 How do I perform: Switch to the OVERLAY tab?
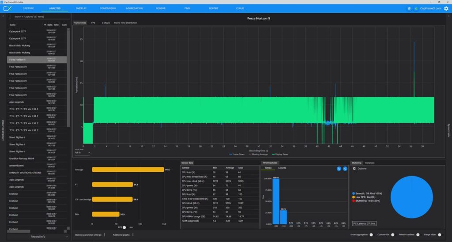point(81,8)
